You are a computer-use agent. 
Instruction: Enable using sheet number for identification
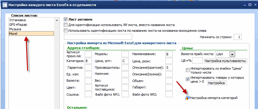66,25
